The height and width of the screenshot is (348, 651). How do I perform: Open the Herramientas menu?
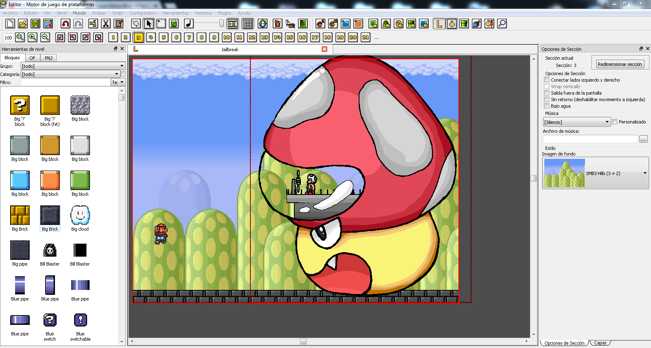click(x=175, y=13)
